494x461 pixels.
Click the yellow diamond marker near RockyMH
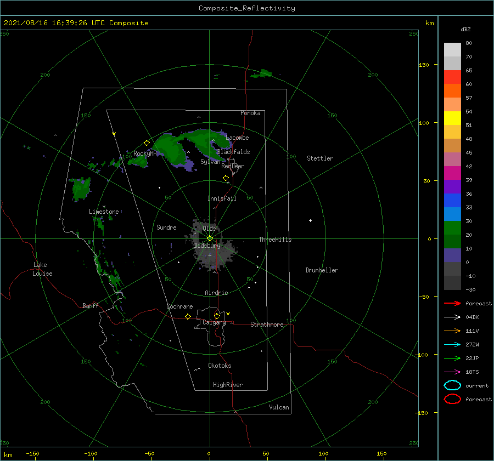pos(147,143)
